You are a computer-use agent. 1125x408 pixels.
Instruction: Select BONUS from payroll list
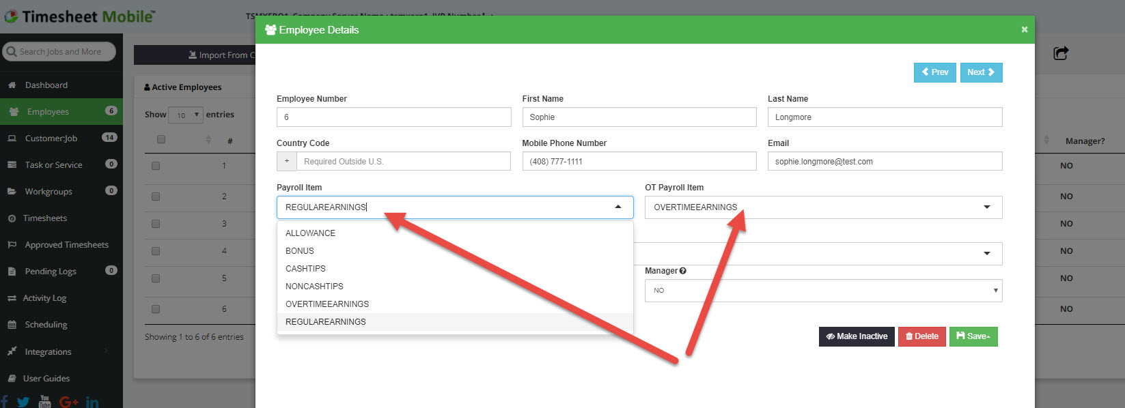(455, 251)
